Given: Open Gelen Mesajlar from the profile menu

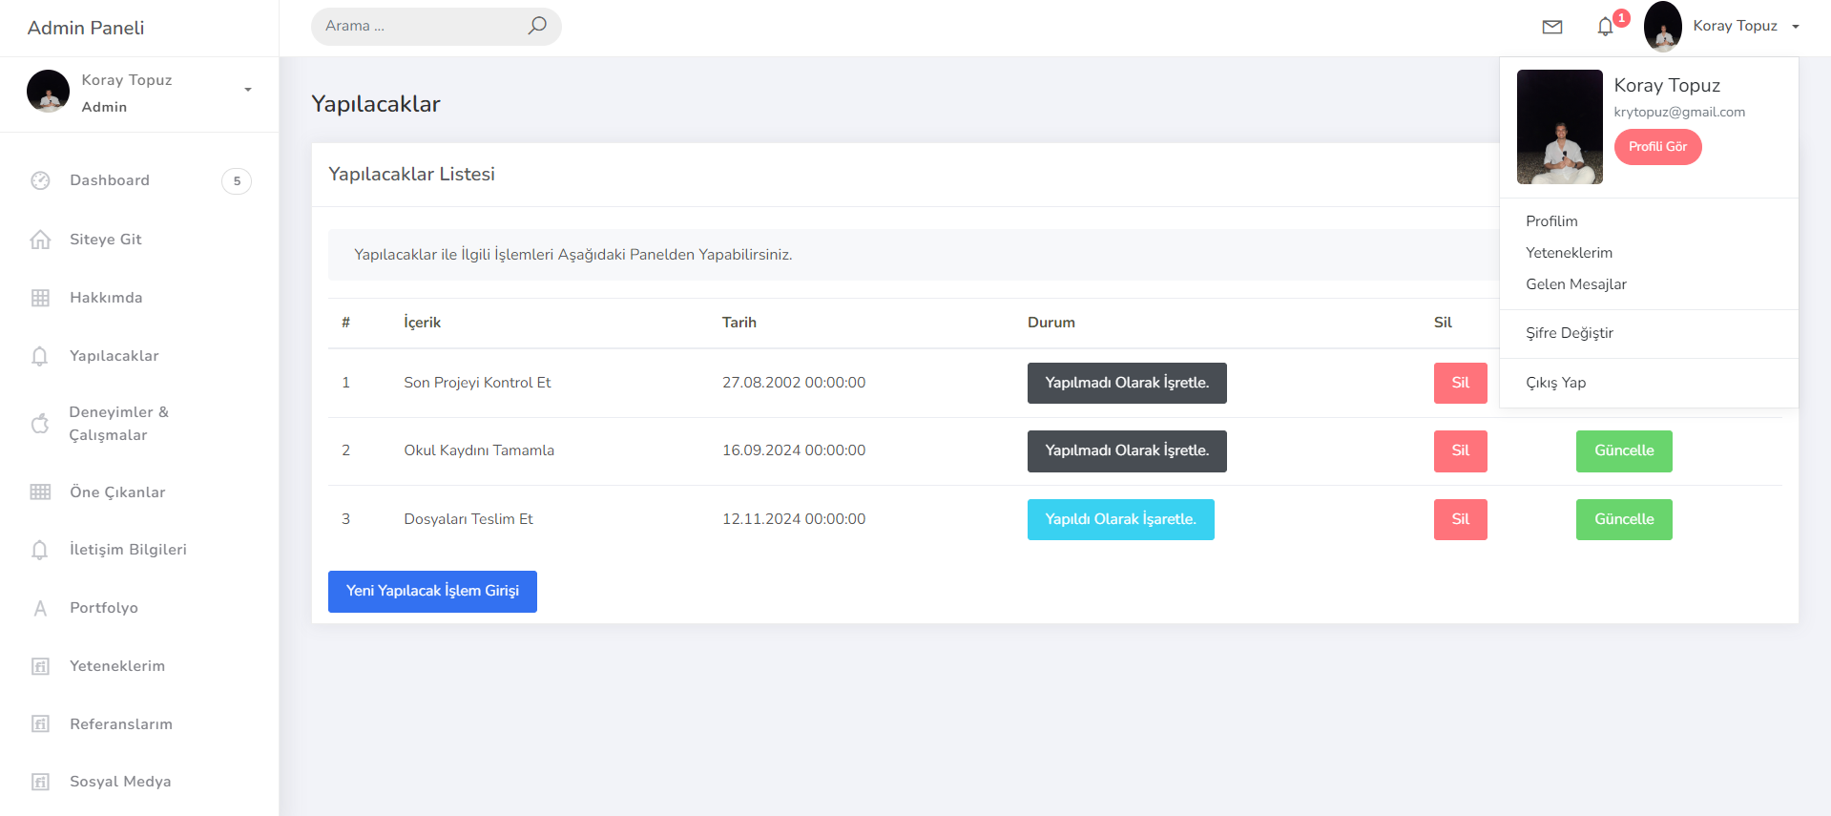Looking at the screenshot, I should tap(1575, 284).
